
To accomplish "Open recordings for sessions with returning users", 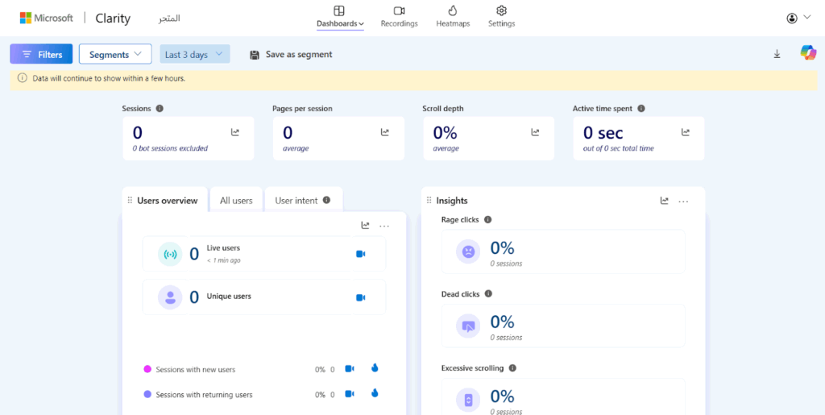I will pyautogui.click(x=350, y=395).
